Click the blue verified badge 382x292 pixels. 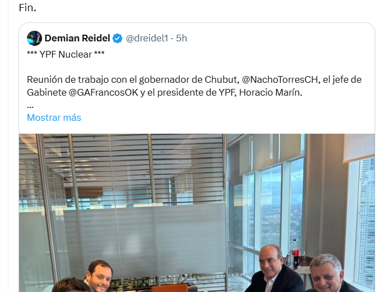118,38
